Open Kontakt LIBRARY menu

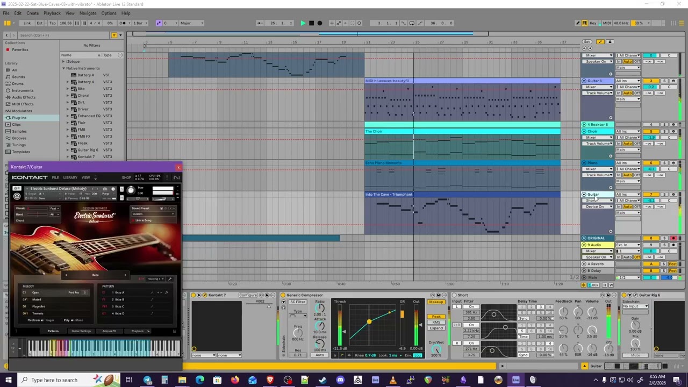click(x=70, y=177)
